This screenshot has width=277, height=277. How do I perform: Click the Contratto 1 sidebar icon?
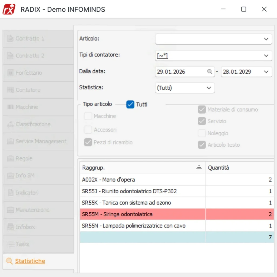tap(10, 39)
